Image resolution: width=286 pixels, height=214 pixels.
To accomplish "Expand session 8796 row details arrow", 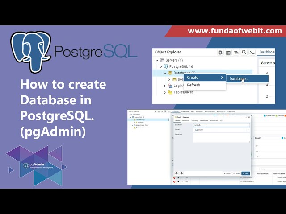I will (x=182, y=181).
